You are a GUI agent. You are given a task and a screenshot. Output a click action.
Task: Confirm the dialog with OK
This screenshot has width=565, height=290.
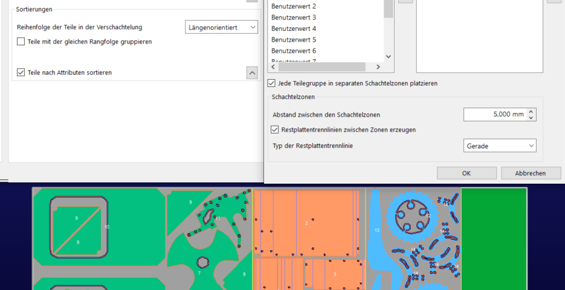[467, 173]
